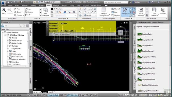Open the User Interface options
The height and width of the screenshot is (97, 172).
(155, 12)
